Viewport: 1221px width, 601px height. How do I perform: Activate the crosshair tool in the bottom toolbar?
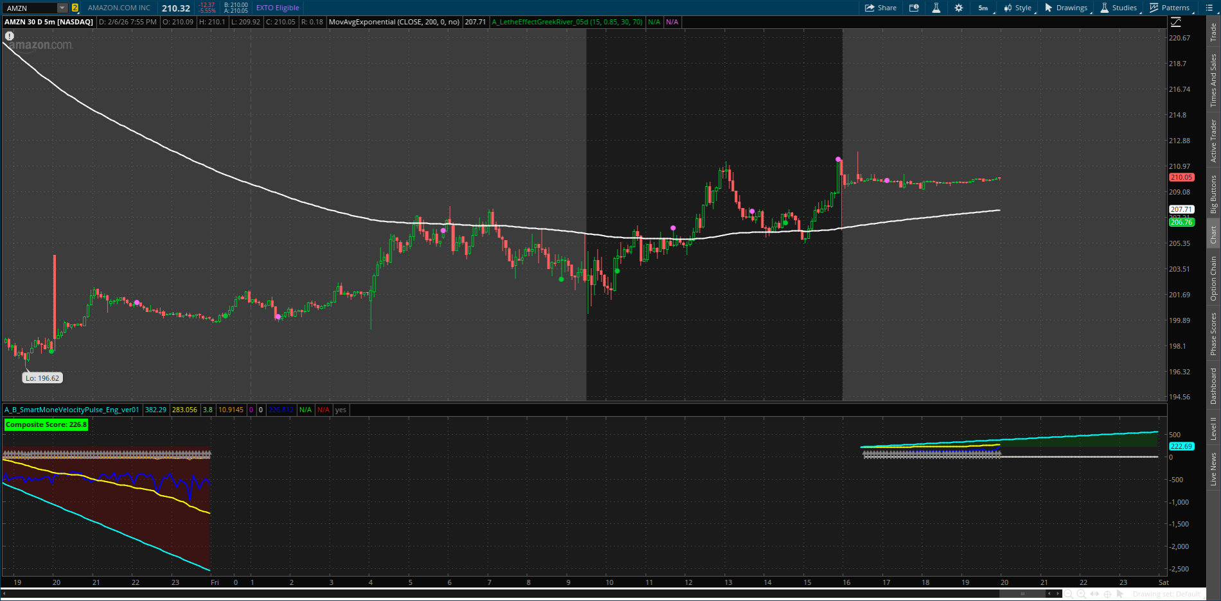point(1107,594)
